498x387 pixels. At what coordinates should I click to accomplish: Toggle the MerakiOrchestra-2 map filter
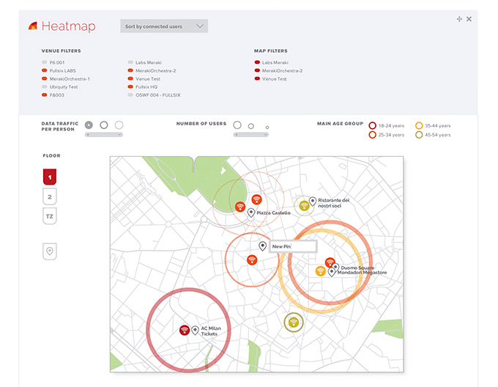[x=257, y=71]
